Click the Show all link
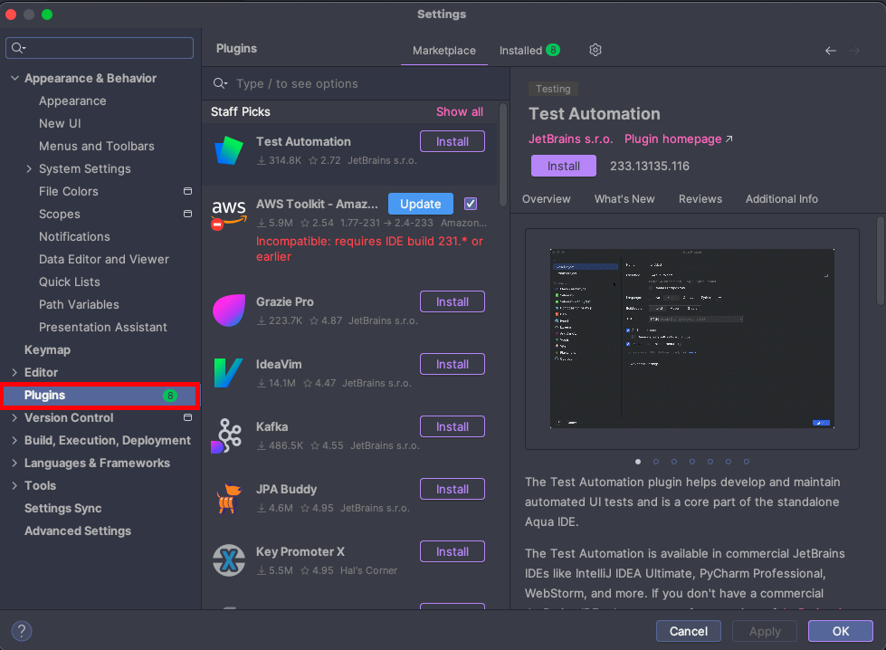 pyautogui.click(x=460, y=112)
